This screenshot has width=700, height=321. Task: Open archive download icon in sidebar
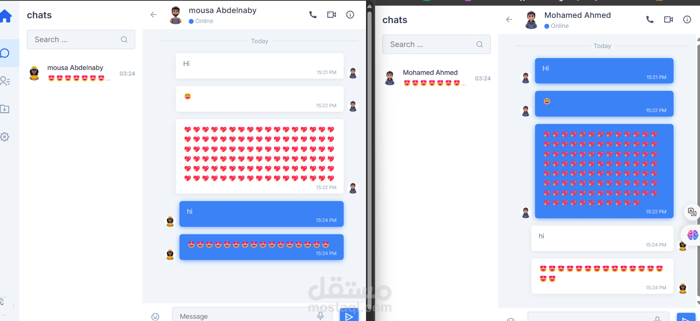pos(4,109)
